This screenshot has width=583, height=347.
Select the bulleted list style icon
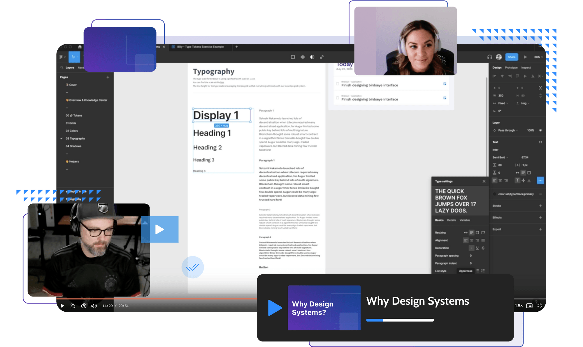pos(478,271)
